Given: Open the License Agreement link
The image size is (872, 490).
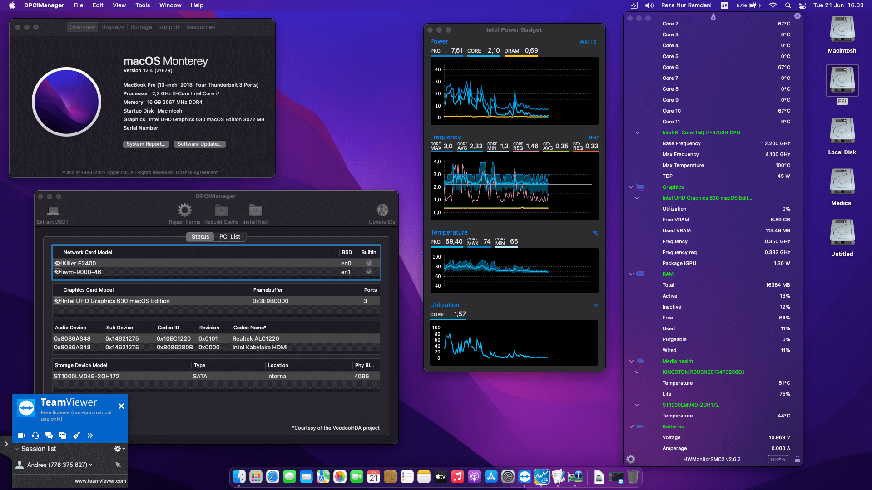Looking at the screenshot, I should click(197, 173).
